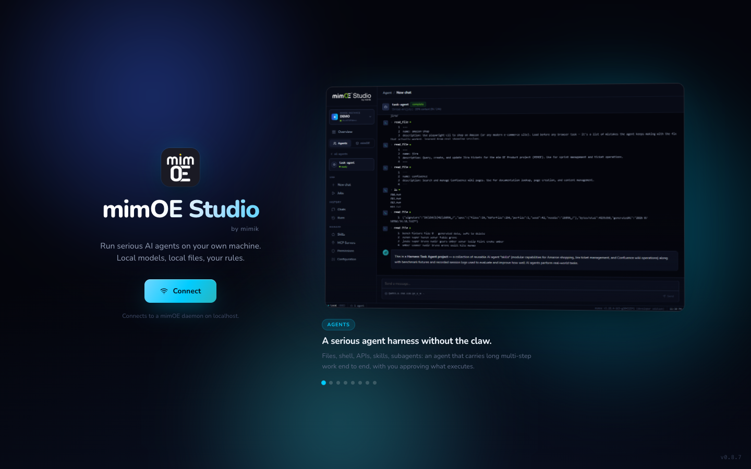Viewport: 751px width, 469px height.
Task: Click the 'mimOE Studio' title heading
Action: (x=181, y=209)
